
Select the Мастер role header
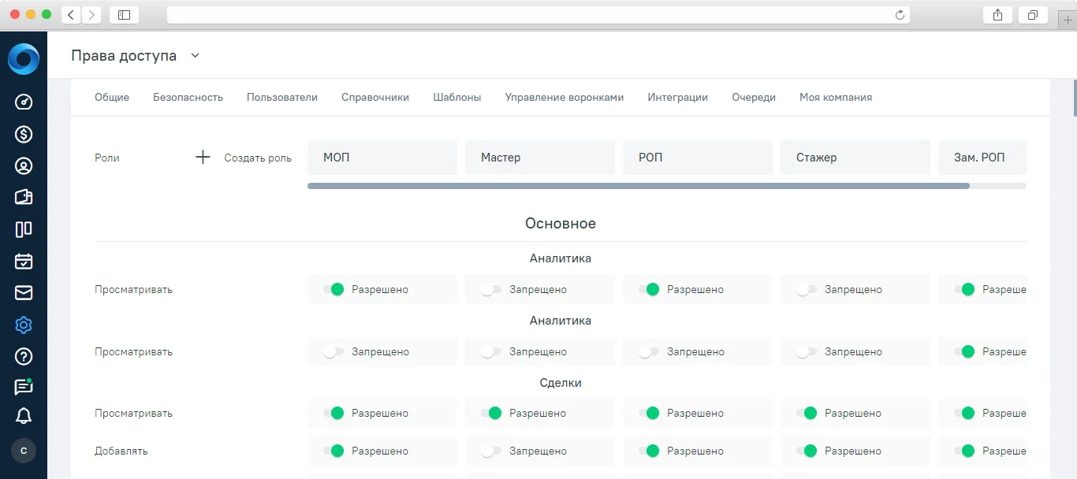point(540,158)
